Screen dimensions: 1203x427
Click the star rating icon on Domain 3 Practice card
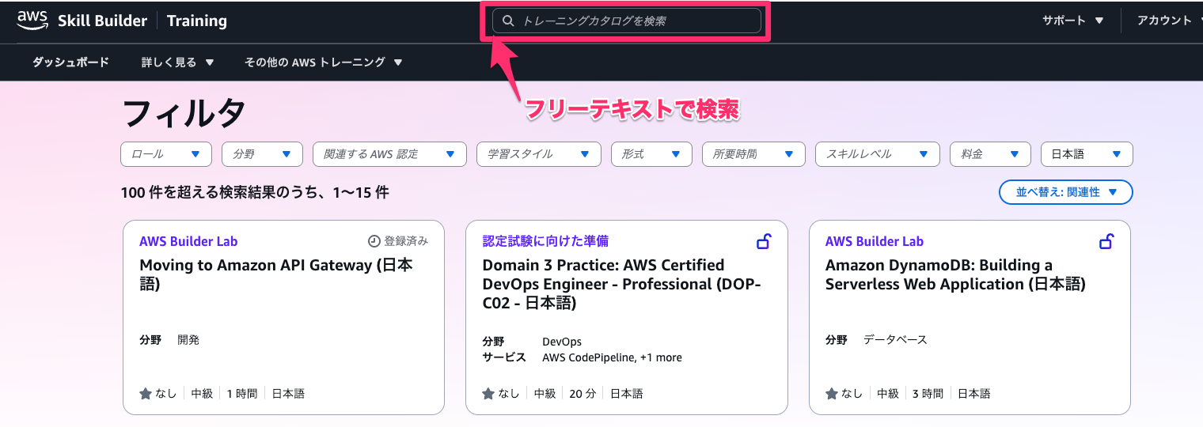point(488,393)
